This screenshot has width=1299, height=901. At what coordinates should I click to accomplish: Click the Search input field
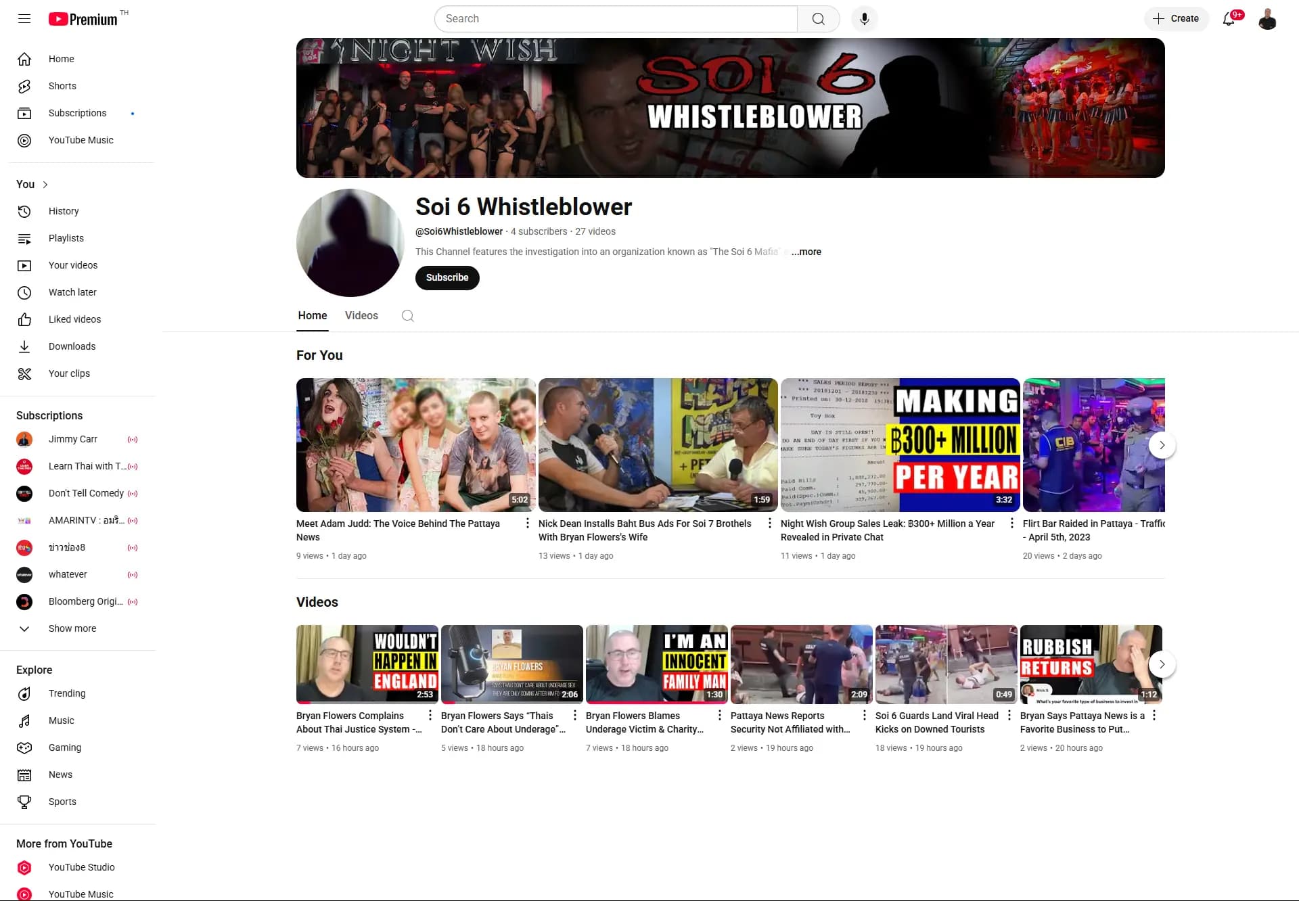tap(616, 19)
